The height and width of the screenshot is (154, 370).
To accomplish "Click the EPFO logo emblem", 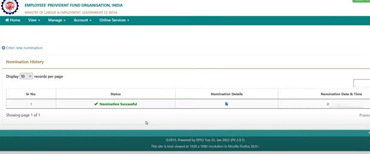I will click(10, 6).
